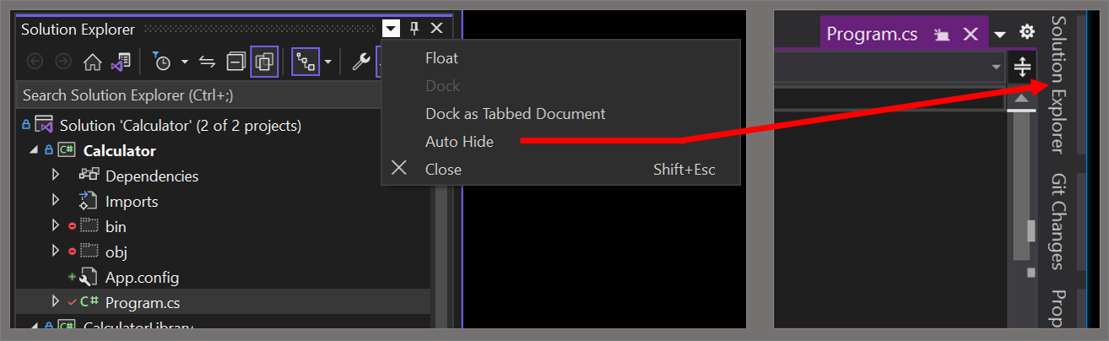Open the Pending Changes Filter clock icon
Image resolution: width=1109 pixels, height=341 pixels.
(x=162, y=62)
